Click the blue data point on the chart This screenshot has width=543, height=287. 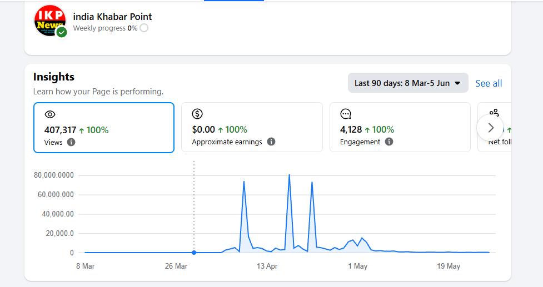(194, 253)
